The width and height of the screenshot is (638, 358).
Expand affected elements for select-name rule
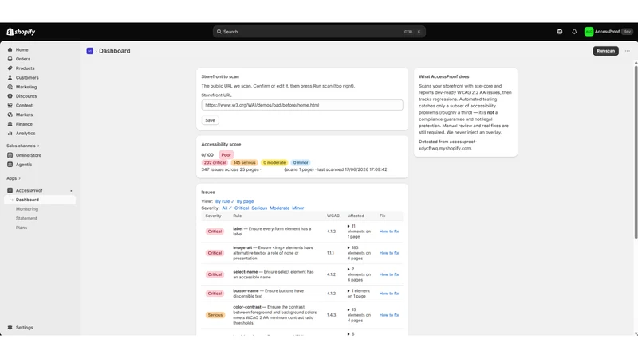coord(349,269)
